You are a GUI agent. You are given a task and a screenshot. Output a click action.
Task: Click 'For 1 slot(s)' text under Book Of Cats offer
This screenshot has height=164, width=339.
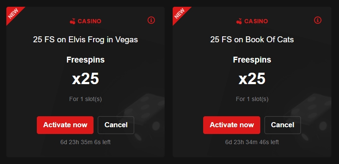pos(252,99)
